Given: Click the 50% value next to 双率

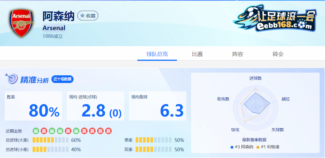Looking at the screenshot, I should click(x=179, y=149).
